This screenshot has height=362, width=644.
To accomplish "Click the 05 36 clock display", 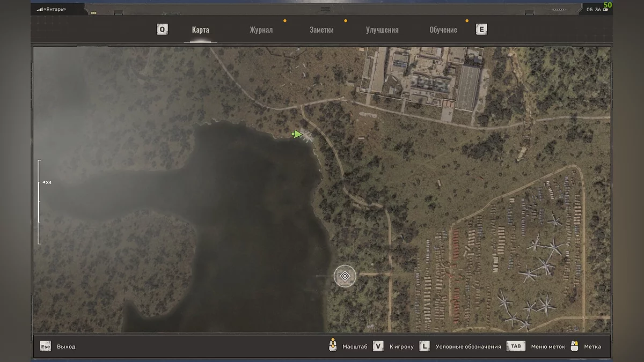I will tap(594, 10).
